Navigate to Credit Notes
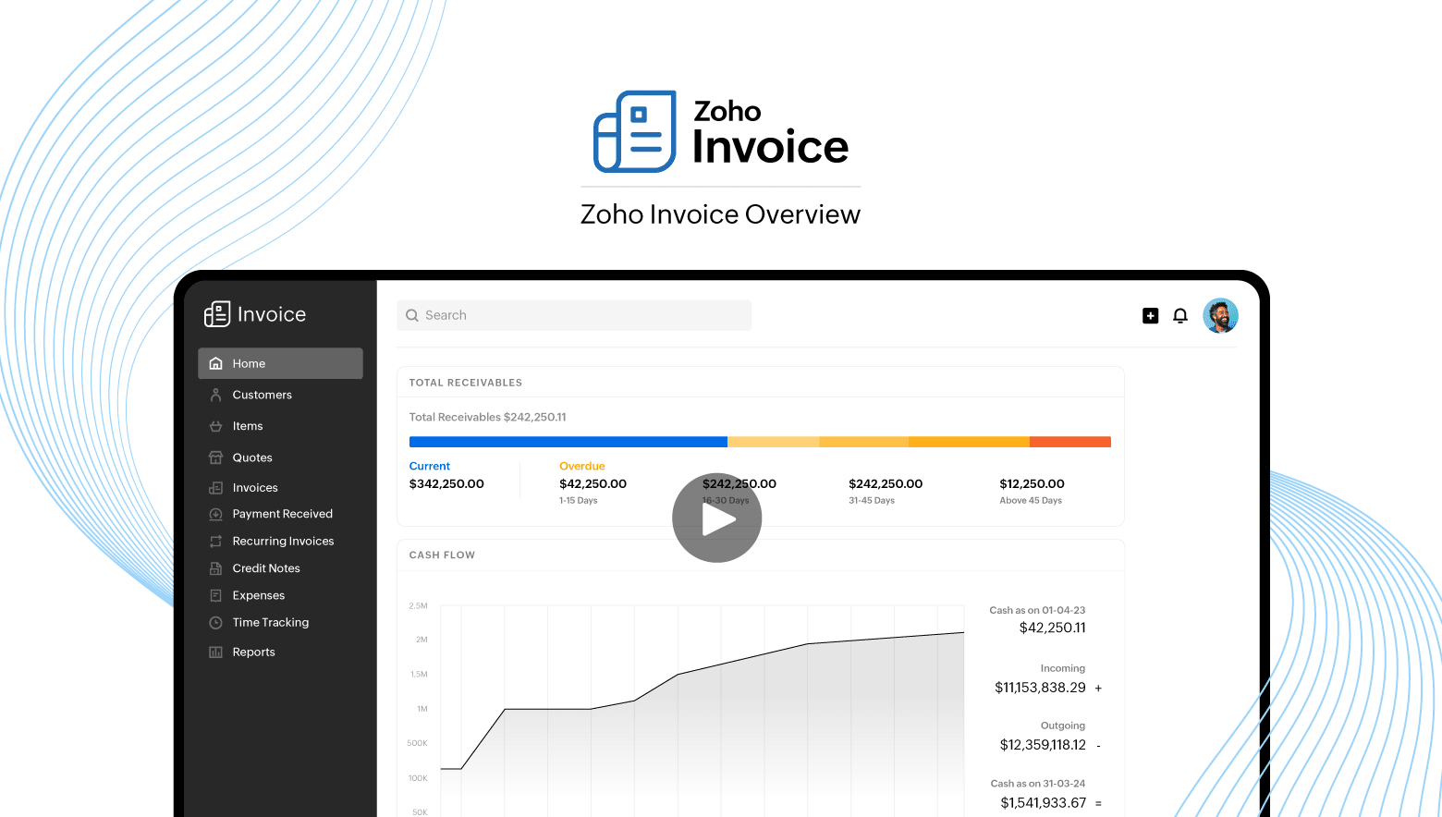Image resolution: width=1442 pixels, height=817 pixels. point(266,568)
